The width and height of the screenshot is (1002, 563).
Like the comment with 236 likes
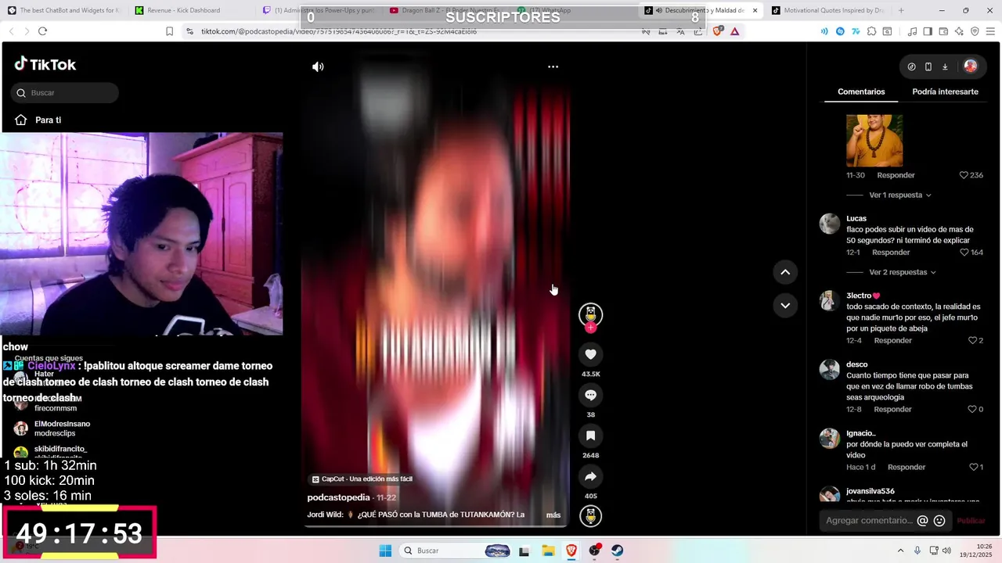(x=964, y=175)
